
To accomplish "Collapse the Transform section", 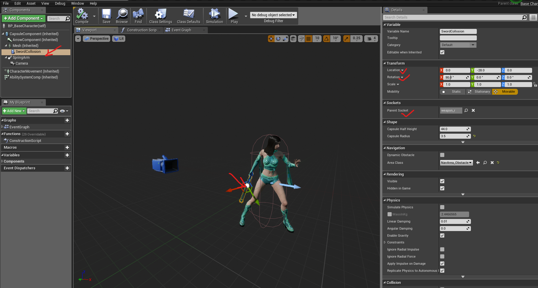I will click(385, 63).
